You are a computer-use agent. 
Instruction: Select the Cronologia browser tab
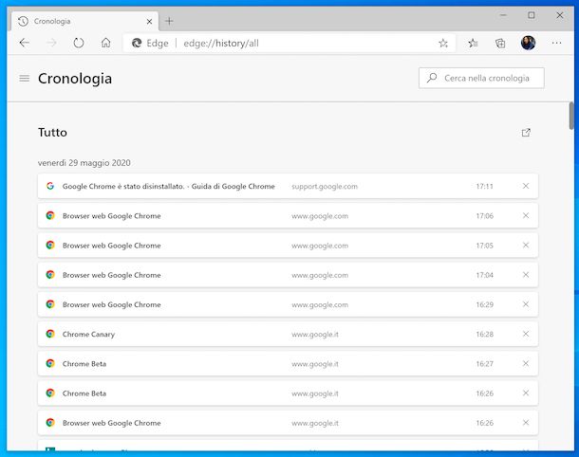[x=84, y=22]
